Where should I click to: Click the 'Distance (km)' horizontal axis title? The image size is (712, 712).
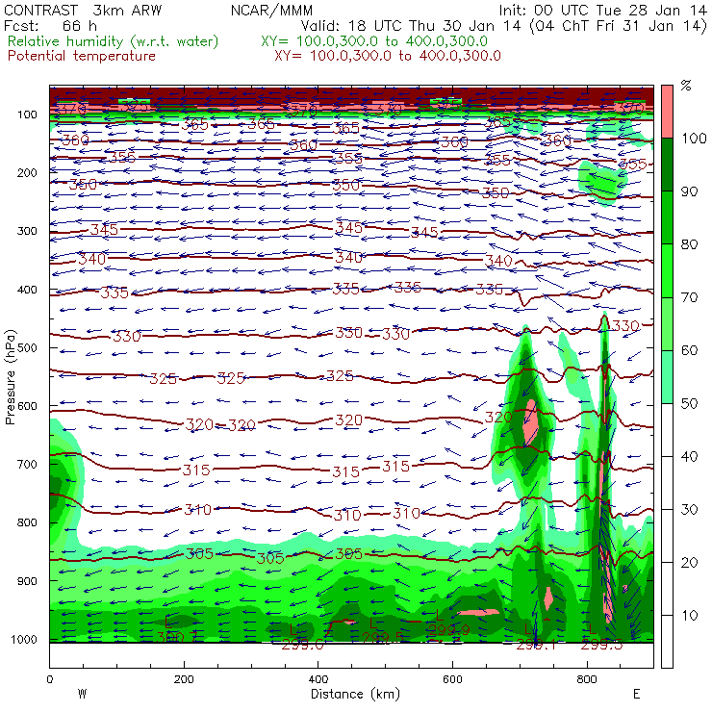[x=355, y=694]
